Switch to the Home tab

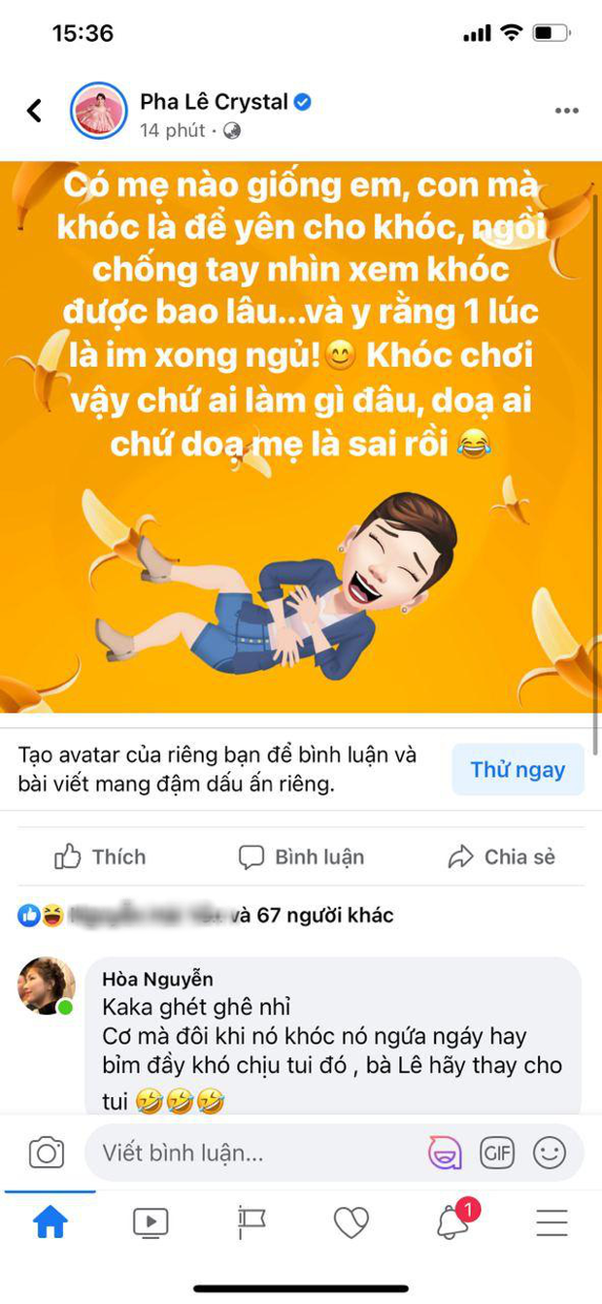click(50, 1223)
